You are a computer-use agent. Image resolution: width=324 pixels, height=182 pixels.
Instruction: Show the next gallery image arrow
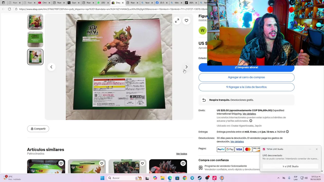(187, 67)
